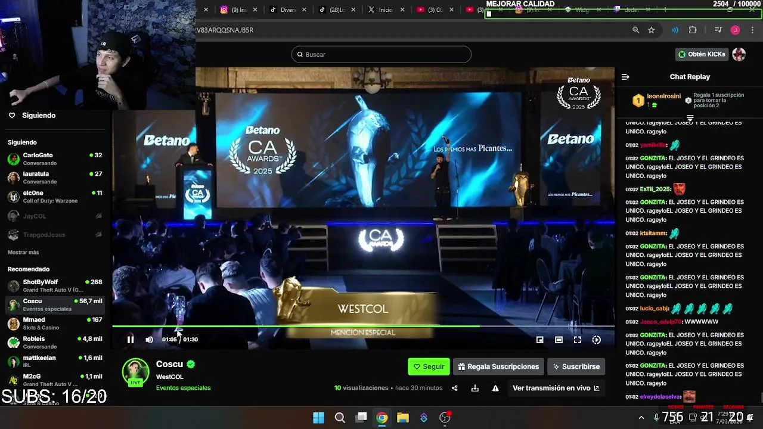This screenshot has width=763, height=429.
Task: Click the address bar URL
Action: (224, 30)
